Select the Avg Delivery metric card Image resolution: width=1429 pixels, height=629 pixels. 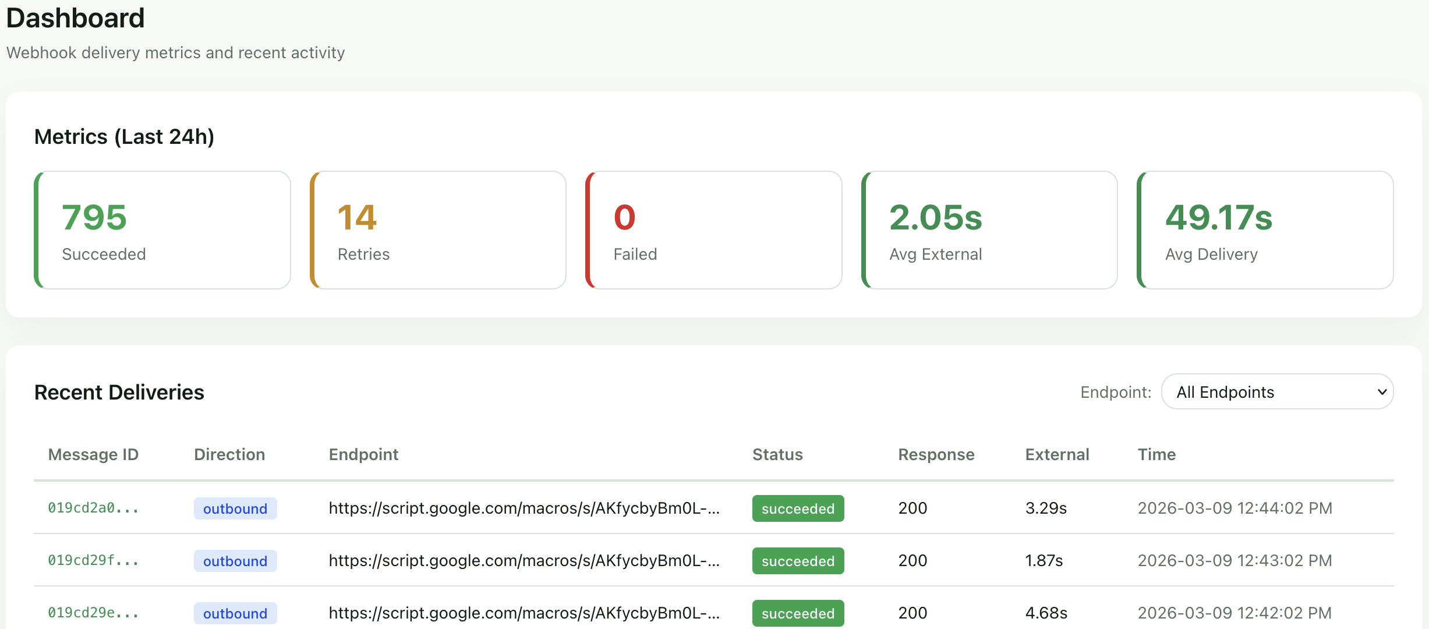click(x=1264, y=230)
